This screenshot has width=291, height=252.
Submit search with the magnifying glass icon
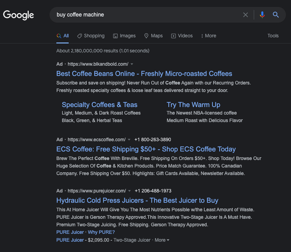point(276,15)
